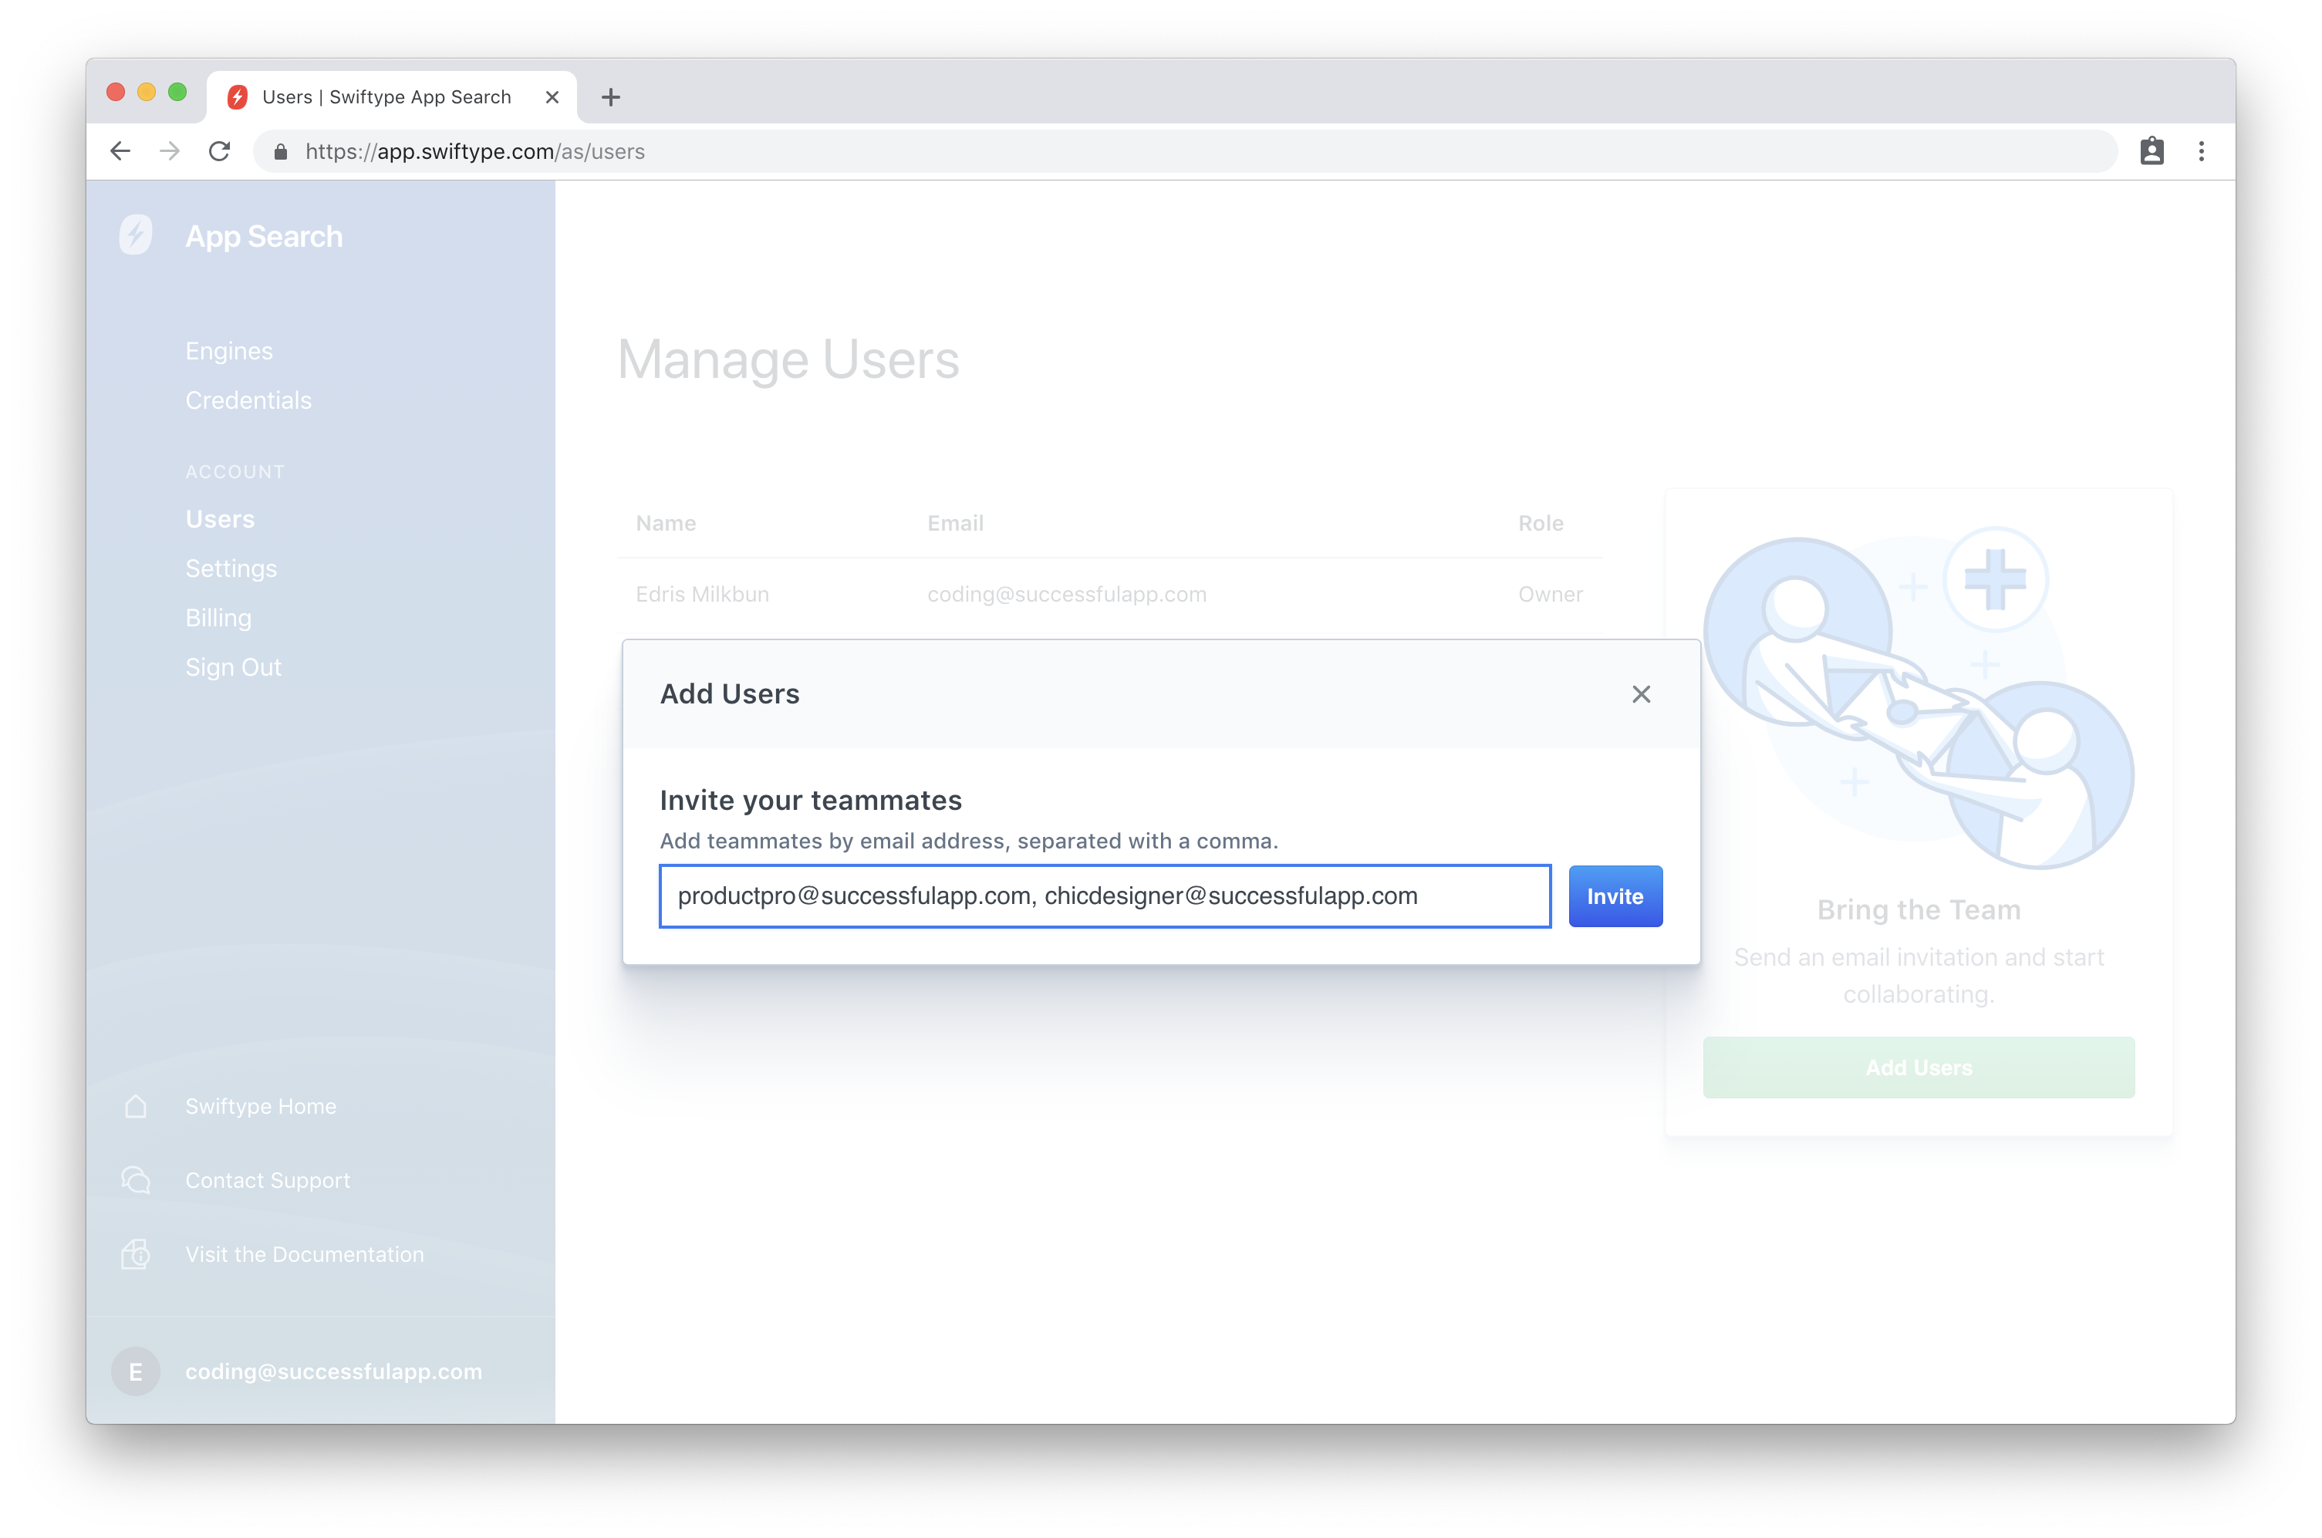The width and height of the screenshot is (2322, 1538).
Task: Click the Contact Support icon
Action: click(x=136, y=1179)
